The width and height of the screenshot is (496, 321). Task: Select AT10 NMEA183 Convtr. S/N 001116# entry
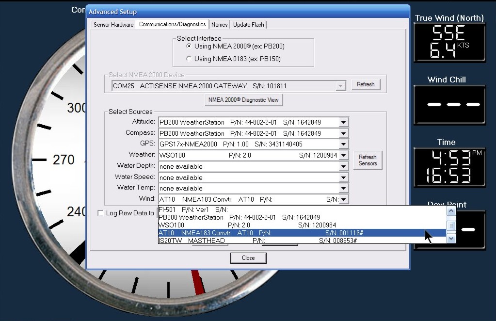[302, 233]
